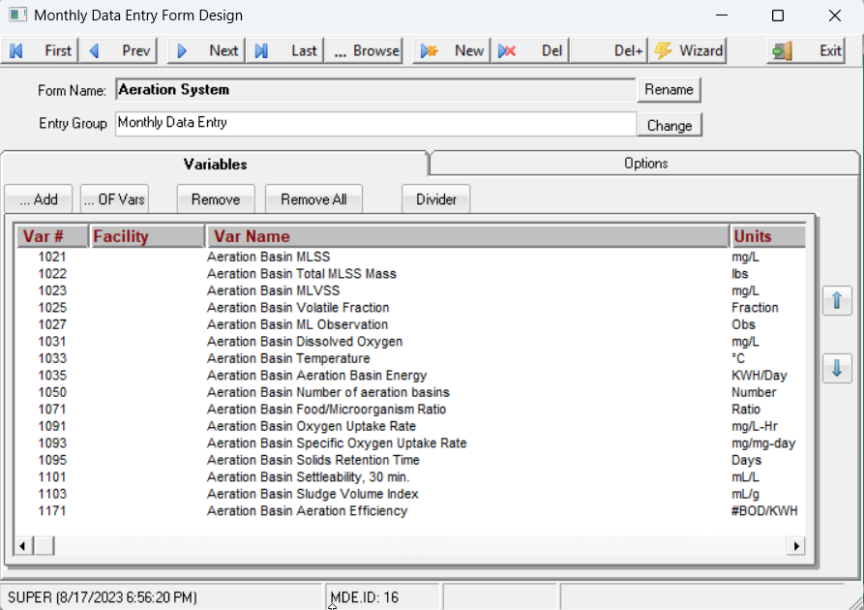Screen dimensions: 864x610
Task: Launch the form Wizard
Action: pyautogui.click(x=687, y=50)
